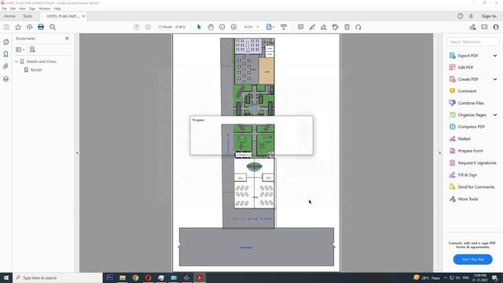
Task: Zoom in with the plus icon
Action: [233, 28]
